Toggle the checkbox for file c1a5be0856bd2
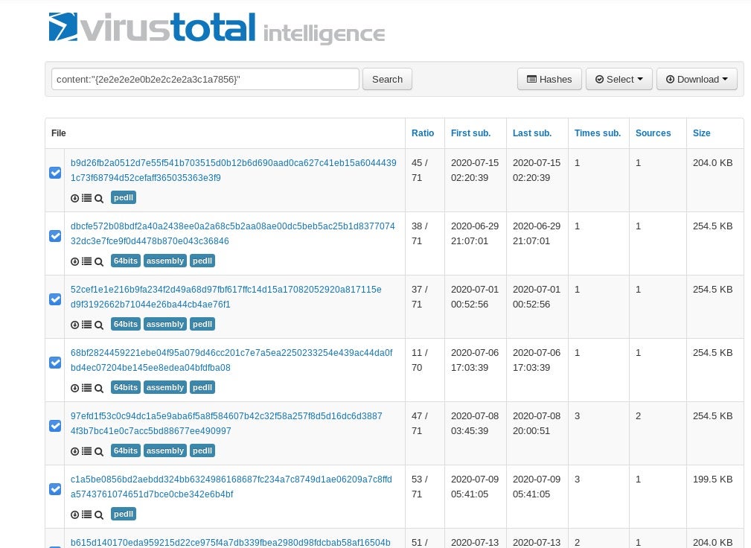Viewport: 751px width, 548px height. coord(55,489)
